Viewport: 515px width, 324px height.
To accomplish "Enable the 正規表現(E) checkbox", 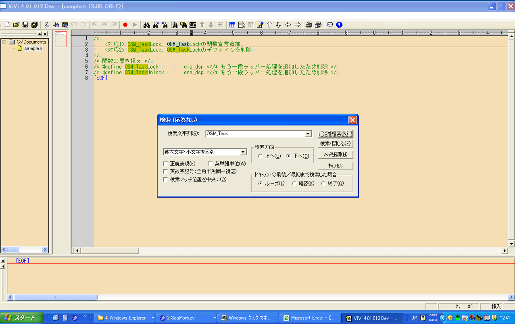I will coord(166,164).
